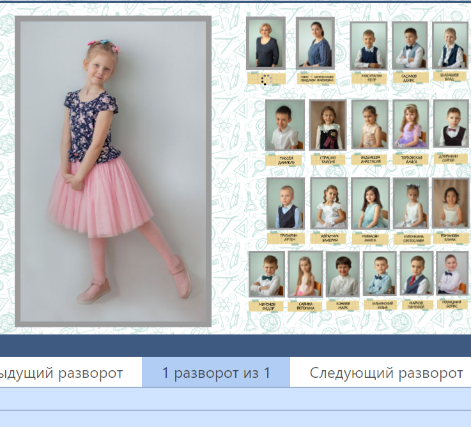Open first teacher photo with blonde hair

(x=266, y=43)
